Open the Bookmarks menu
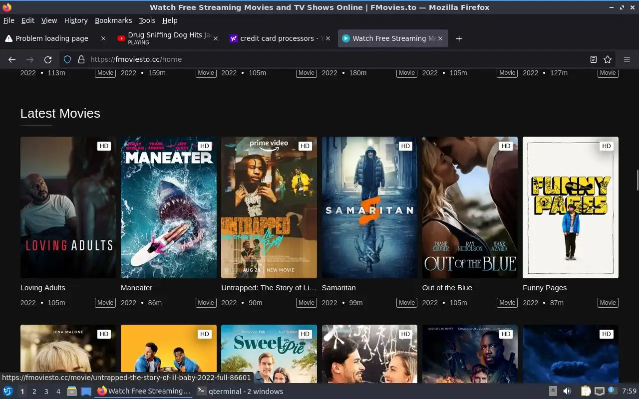This screenshot has width=639, height=399. click(113, 20)
